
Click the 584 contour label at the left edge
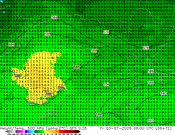coord(11,45)
